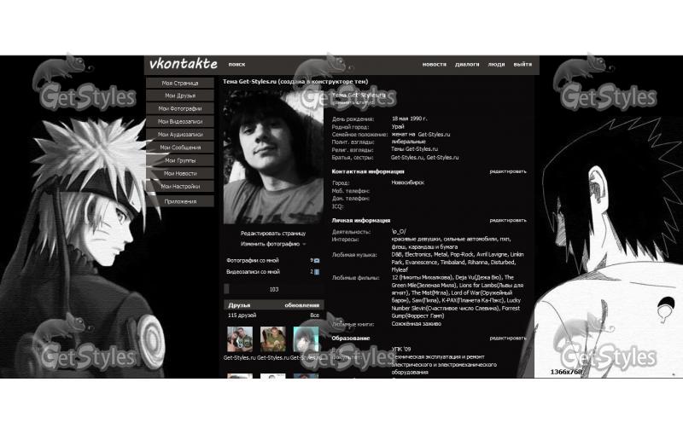Open the поиск search link
The height and width of the screenshot is (434, 683).
tap(236, 64)
